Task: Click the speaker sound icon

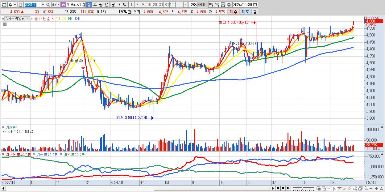Action: (54, 5)
